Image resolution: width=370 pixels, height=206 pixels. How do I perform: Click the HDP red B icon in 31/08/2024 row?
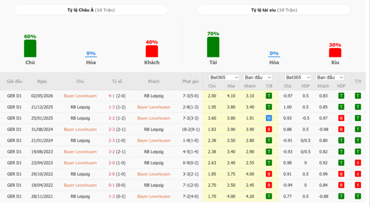point(341,129)
